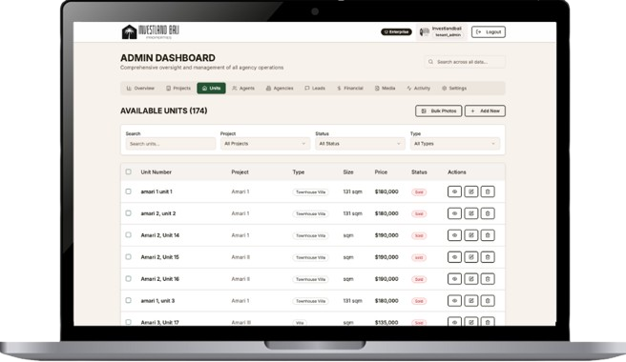This screenshot has height=362, width=626.
Task: Check the box for amari 2, unit 2
Action: pos(128,213)
